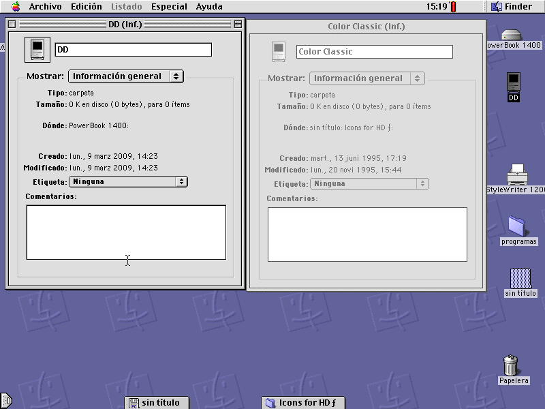Select the DD folder desktop icon

click(x=514, y=82)
